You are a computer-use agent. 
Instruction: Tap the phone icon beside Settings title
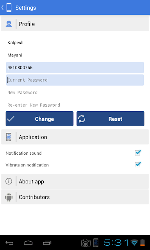point(9,7)
